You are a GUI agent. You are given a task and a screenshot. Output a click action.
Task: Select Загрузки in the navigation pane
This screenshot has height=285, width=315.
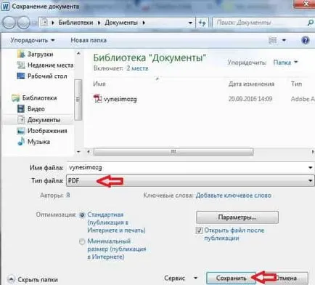(40, 55)
